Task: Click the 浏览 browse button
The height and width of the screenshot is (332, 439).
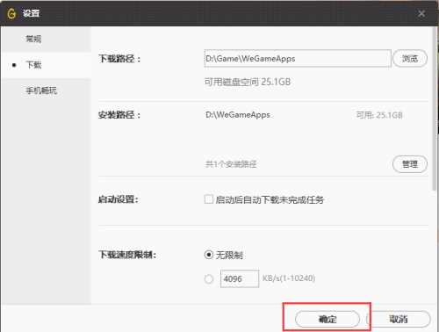Action: [410, 59]
